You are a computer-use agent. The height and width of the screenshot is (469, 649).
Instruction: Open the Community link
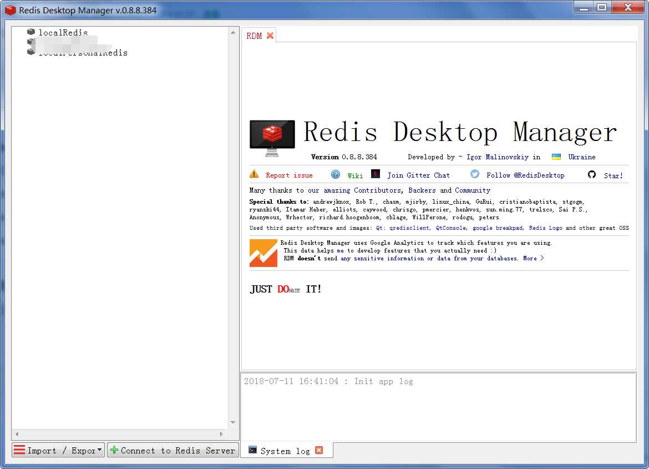(472, 190)
